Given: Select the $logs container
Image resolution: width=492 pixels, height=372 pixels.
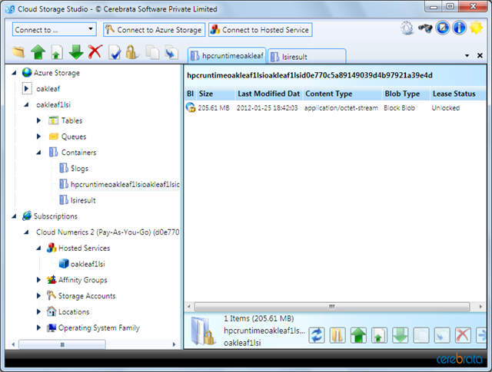Looking at the screenshot, I should (x=79, y=169).
